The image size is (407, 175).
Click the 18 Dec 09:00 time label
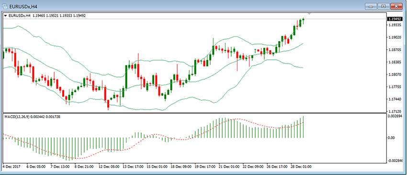pos(181,166)
